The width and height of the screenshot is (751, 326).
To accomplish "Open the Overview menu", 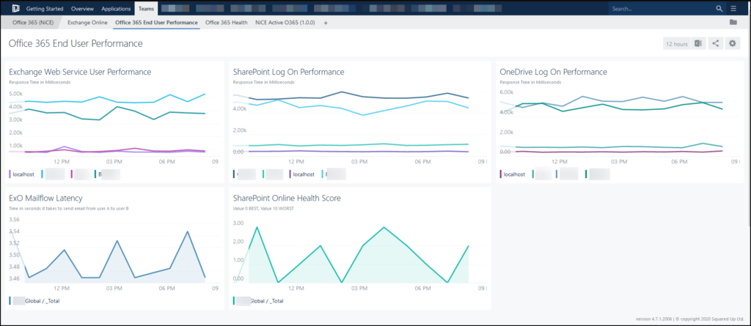I will pos(82,9).
